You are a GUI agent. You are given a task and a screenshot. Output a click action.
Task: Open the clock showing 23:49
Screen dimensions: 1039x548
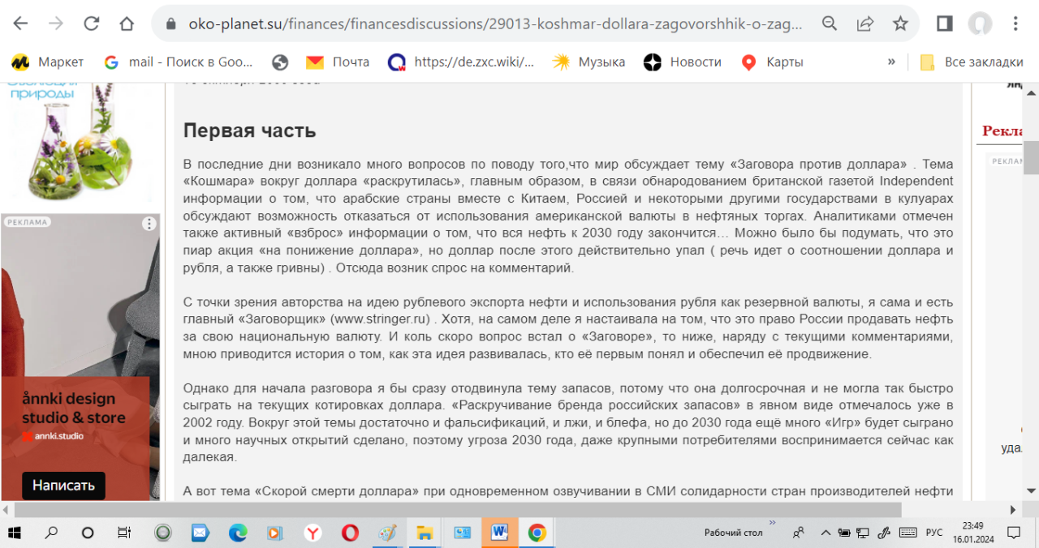973,533
